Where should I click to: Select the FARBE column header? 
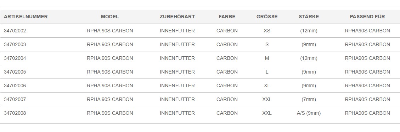point(227,17)
